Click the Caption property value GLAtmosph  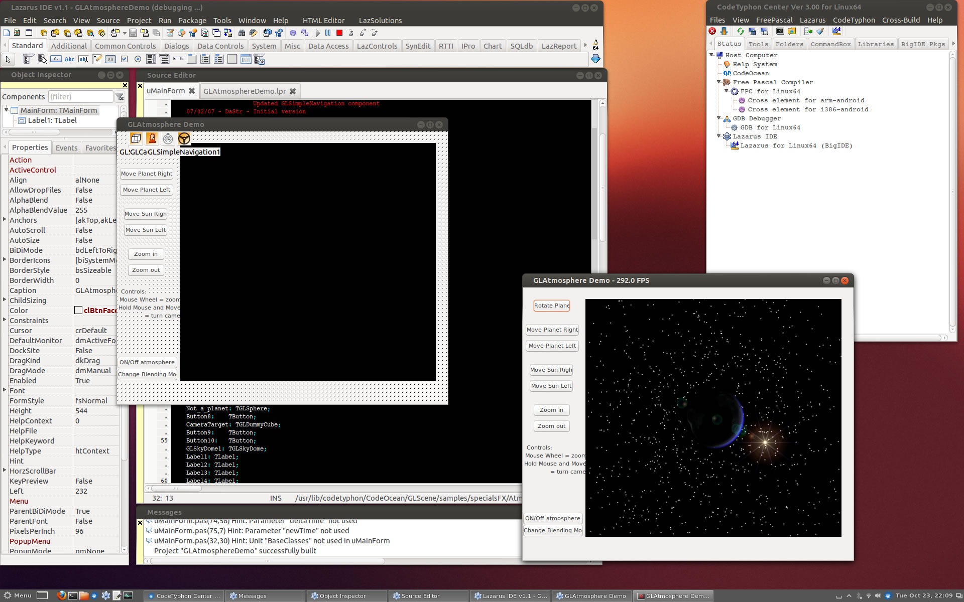click(96, 290)
